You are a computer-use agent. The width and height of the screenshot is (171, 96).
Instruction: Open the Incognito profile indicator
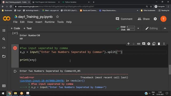tap(160, 6)
